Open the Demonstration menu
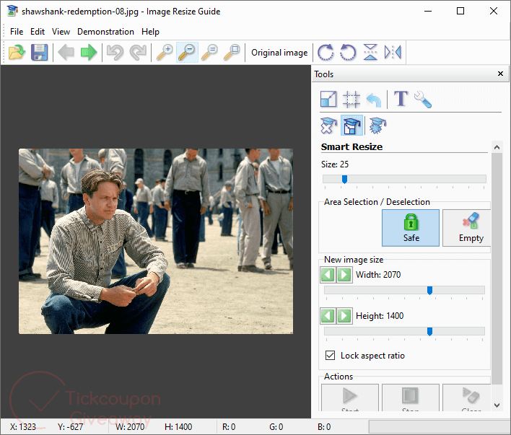 tap(105, 32)
